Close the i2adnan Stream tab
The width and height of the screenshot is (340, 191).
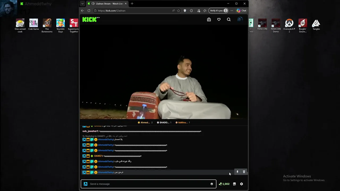(x=125, y=4)
